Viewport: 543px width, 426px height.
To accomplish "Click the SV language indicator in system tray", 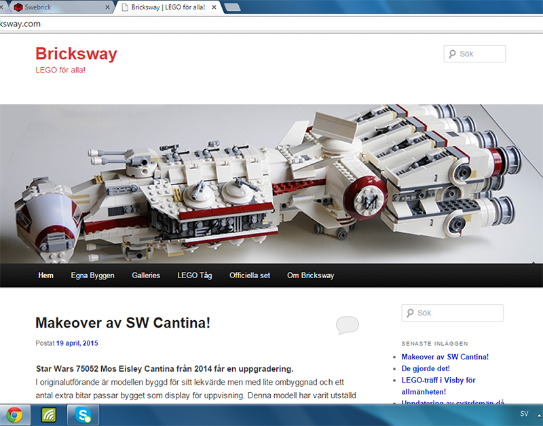I will [x=523, y=413].
